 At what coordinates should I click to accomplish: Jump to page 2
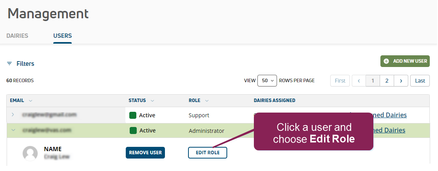[x=387, y=81]
